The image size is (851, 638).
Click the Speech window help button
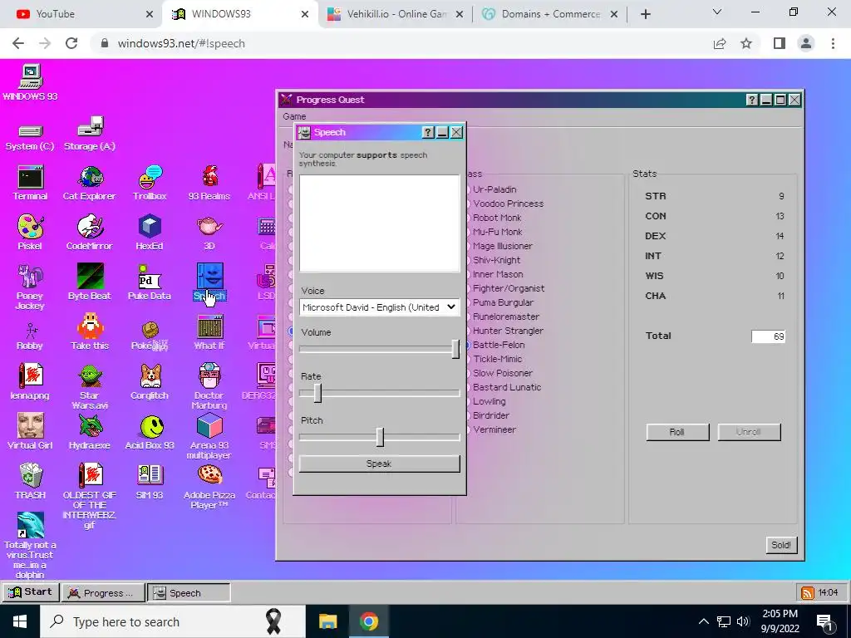(428, 132)
